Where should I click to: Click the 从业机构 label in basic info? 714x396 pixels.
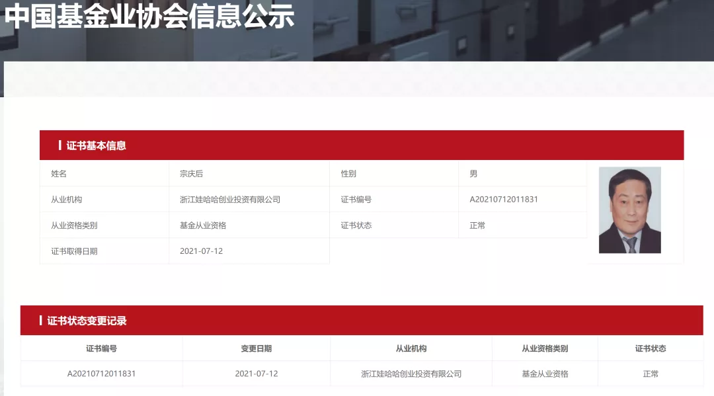[x=67, y=200]
